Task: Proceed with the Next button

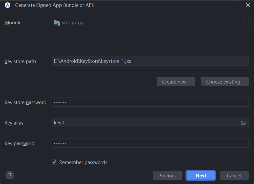Action: coord(201,176)
